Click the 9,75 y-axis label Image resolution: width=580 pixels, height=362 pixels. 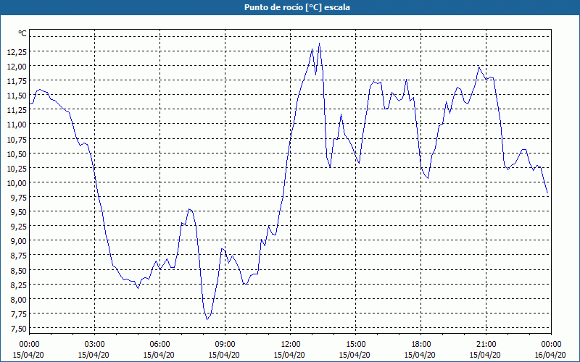pos(20,198)
